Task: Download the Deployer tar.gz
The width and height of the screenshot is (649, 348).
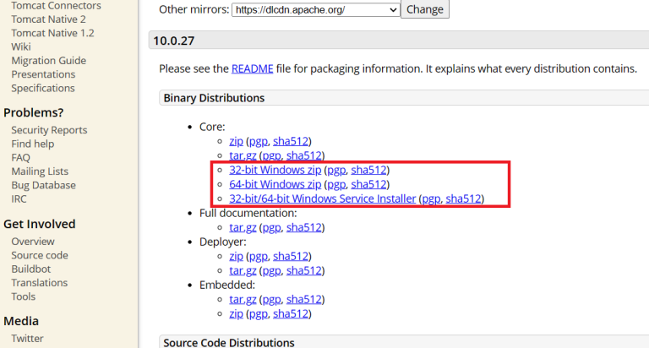Action: tap(243, 270)
